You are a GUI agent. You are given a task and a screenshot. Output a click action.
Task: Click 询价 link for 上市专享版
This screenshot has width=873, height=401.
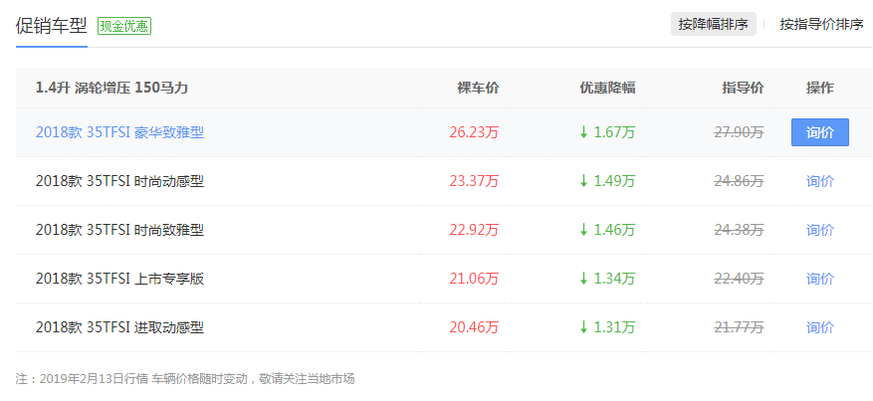tap(820, 279)
